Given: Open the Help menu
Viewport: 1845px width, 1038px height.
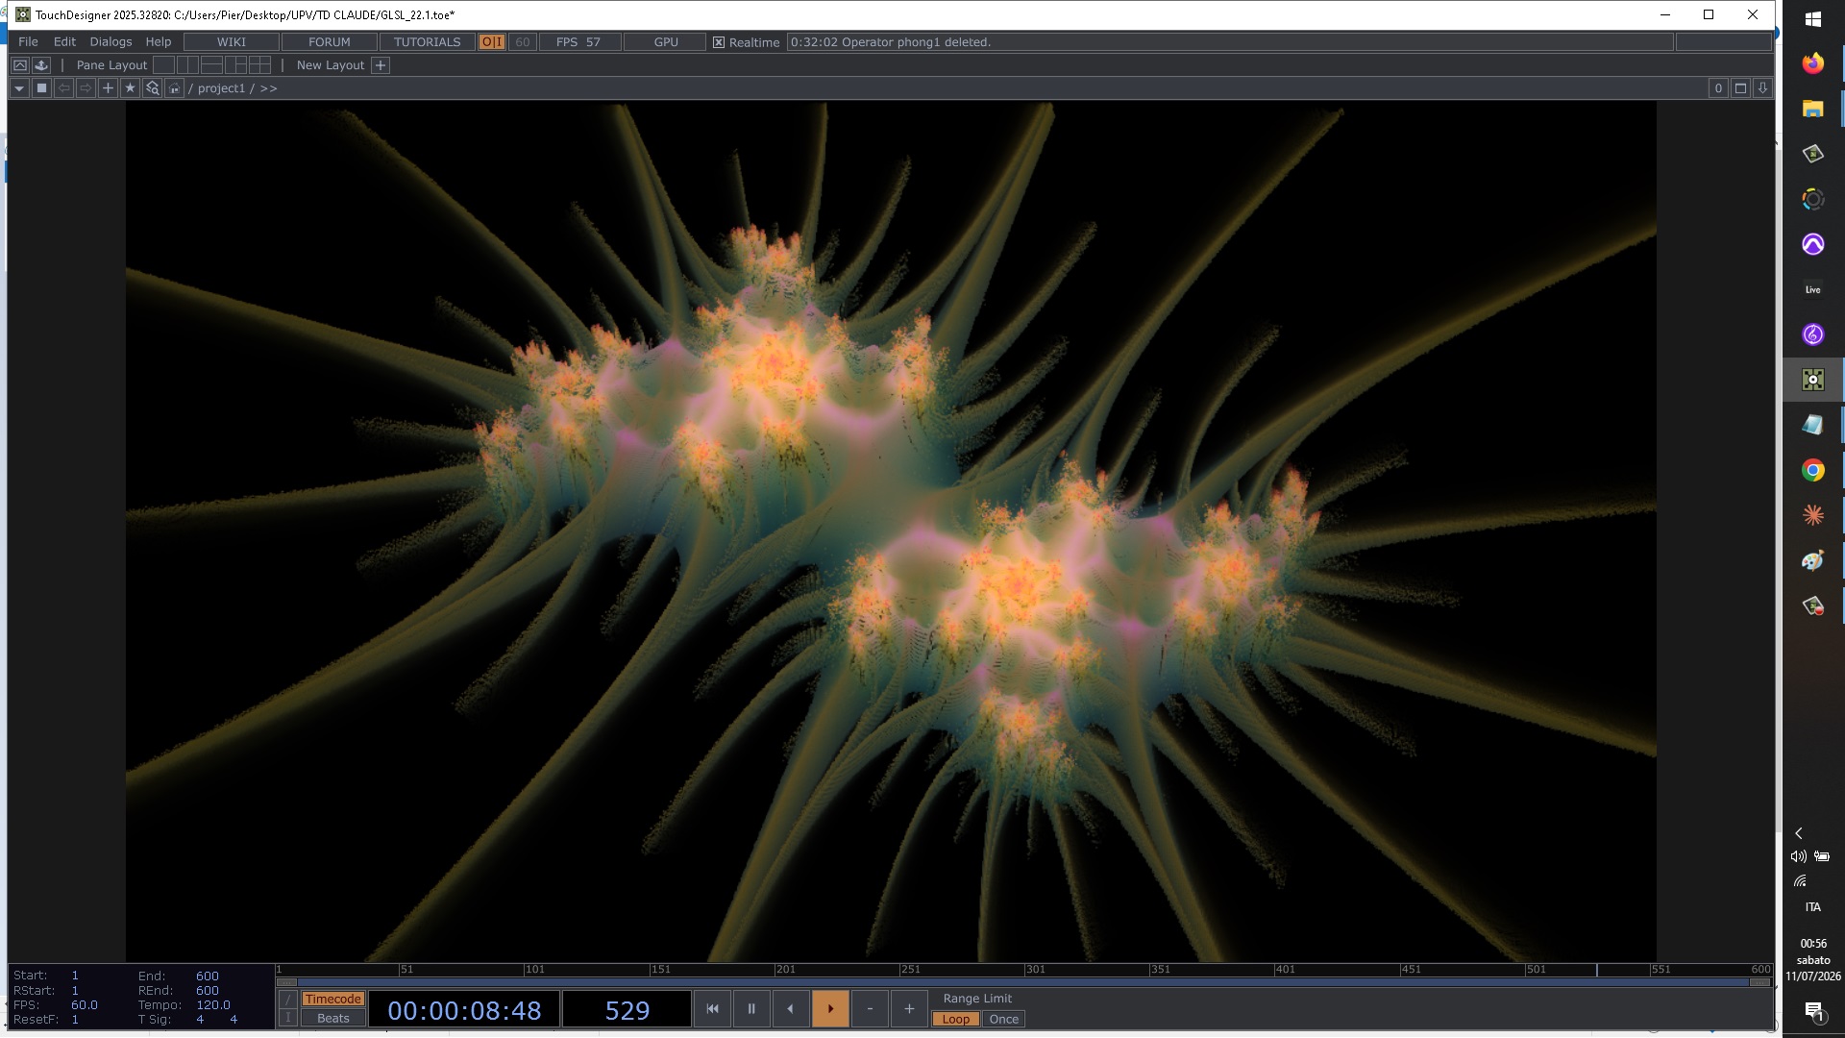Looking at the screenshot, I should click(x=159, y=41).
